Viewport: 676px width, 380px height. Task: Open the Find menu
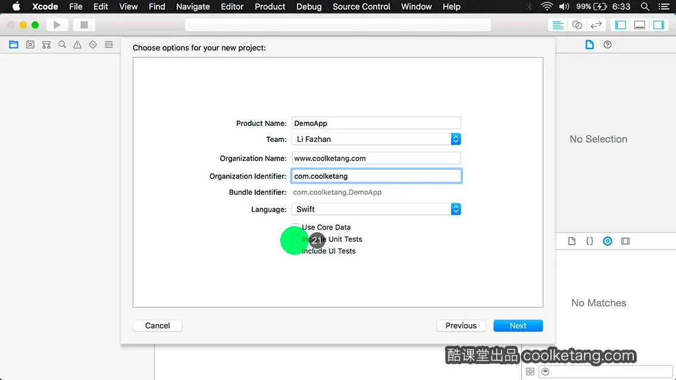[x=157, y=7]
